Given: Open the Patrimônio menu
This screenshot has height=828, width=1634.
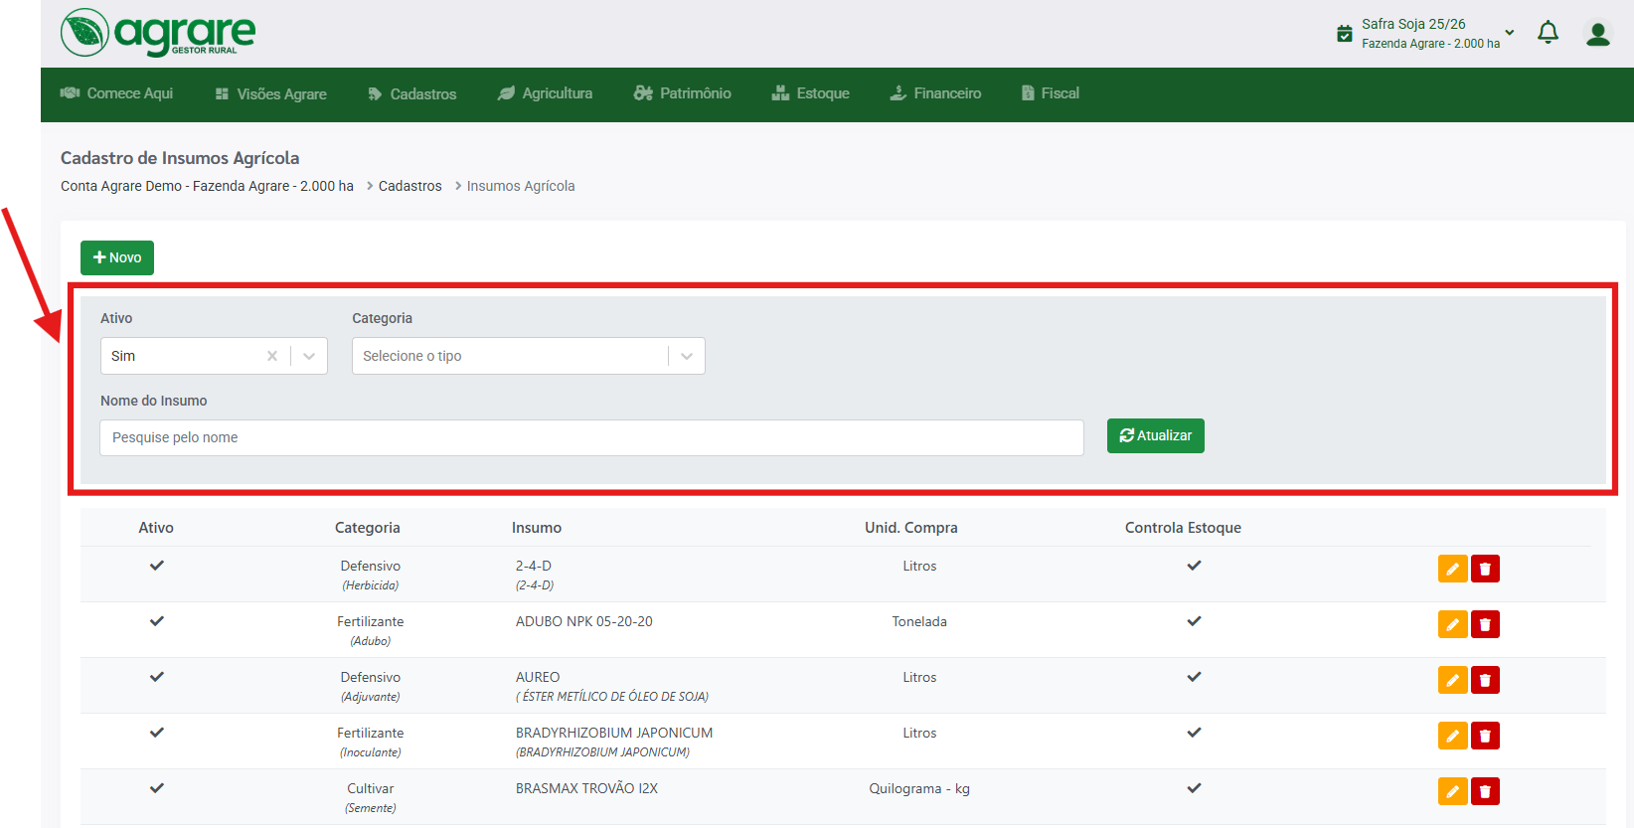Looking at the screenshot, I should 682,93.
